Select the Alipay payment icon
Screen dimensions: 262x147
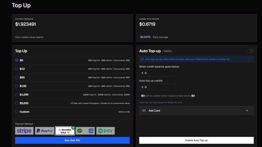coord(91,131)
